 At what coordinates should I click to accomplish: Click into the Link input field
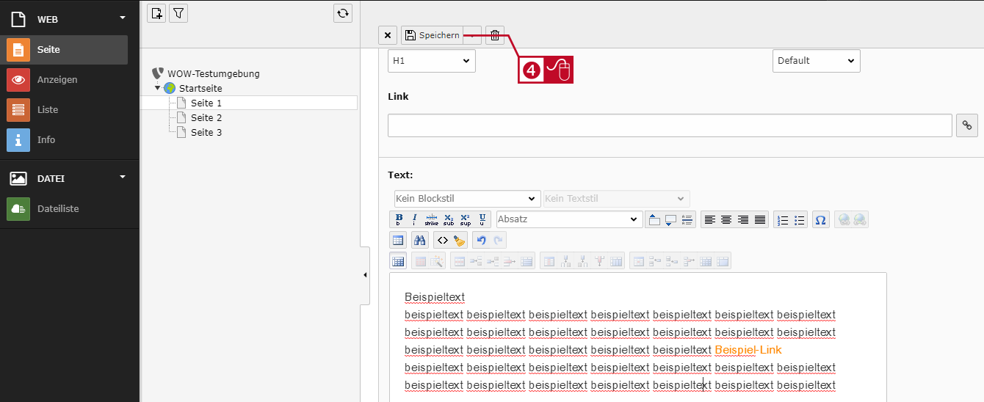click(x=670, y=125)
